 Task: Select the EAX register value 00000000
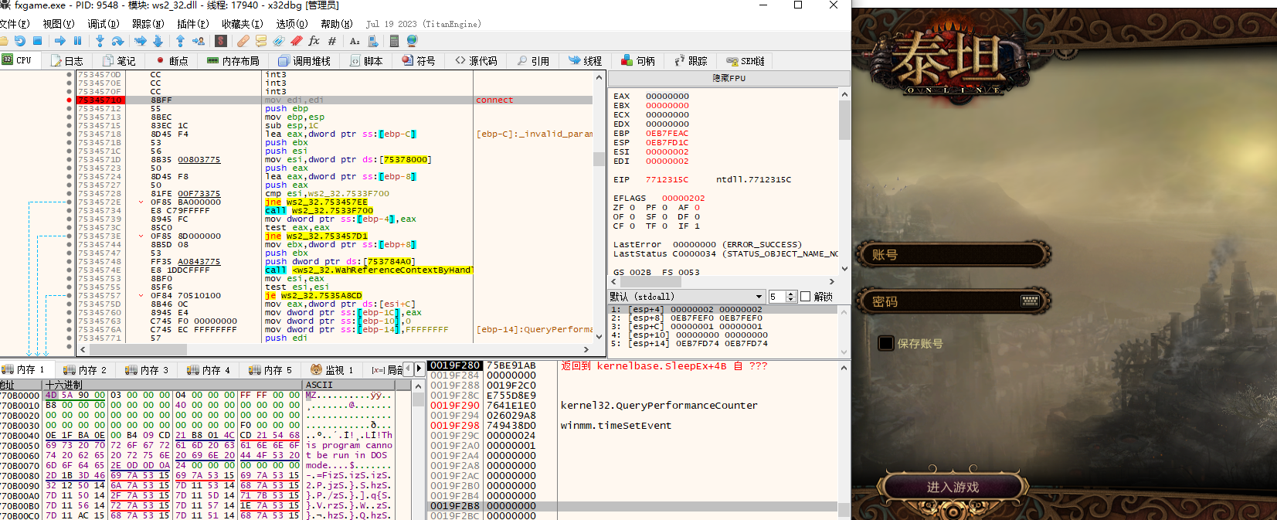point(667,97)
